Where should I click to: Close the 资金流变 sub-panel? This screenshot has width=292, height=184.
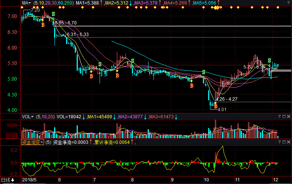tap(288, 142)
